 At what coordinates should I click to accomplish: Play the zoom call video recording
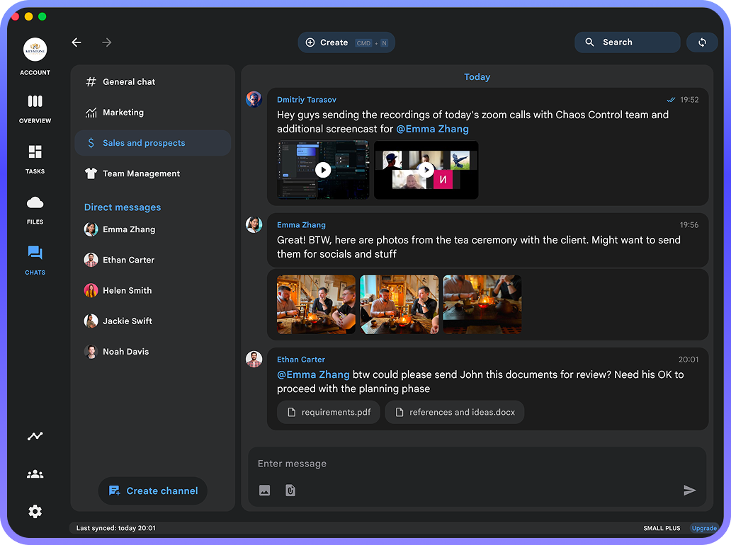click(426, 170)
